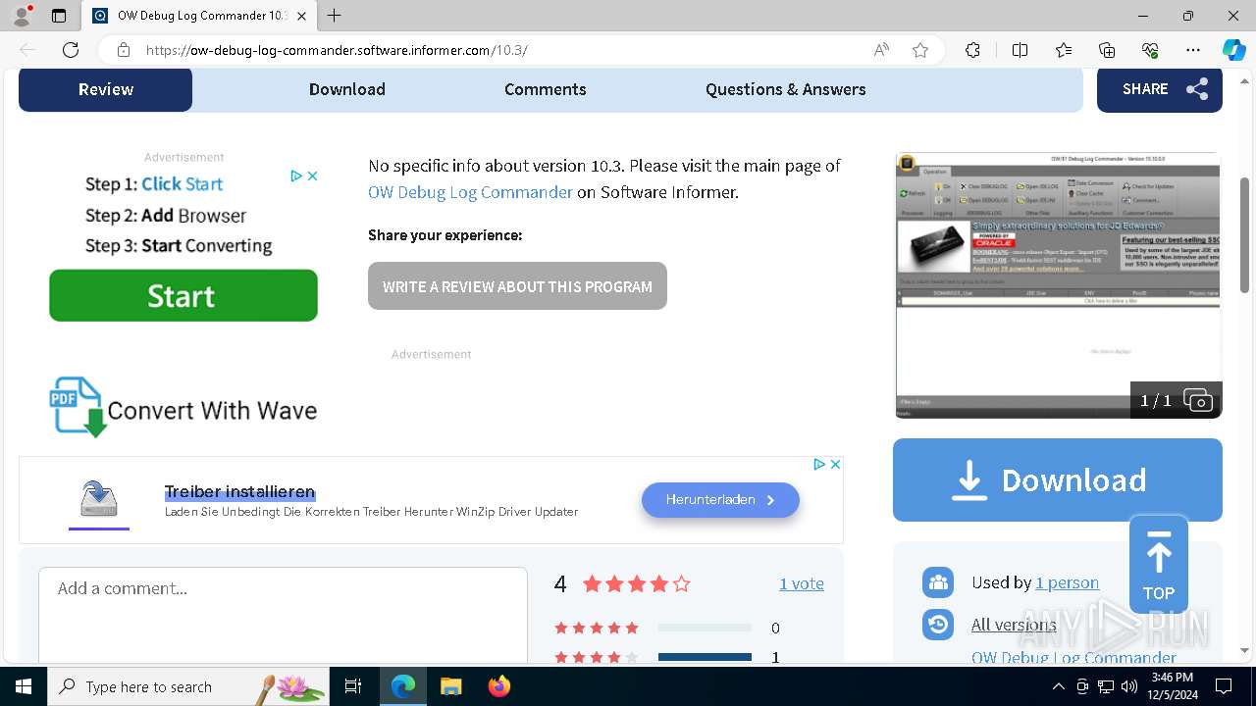The height and width of the screenshot is (706, 1256).
Task: Open AdChoices icon on driver ad
Action: click(x=819, y=464)
